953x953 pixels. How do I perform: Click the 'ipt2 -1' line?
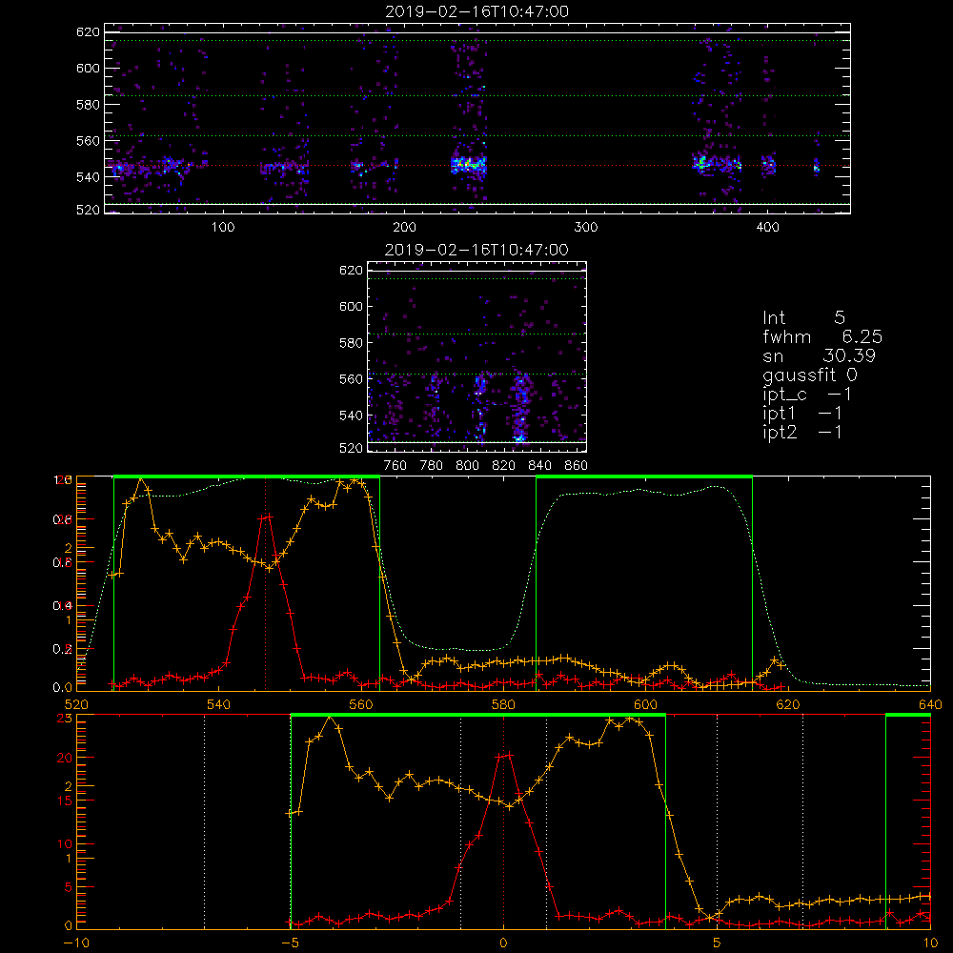[x=802, y=432]
